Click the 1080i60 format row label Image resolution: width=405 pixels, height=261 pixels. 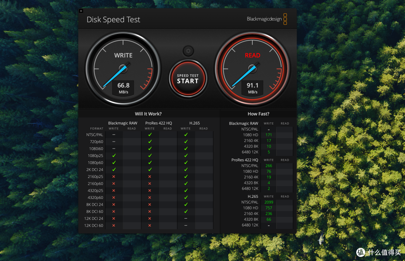(96, 149)
